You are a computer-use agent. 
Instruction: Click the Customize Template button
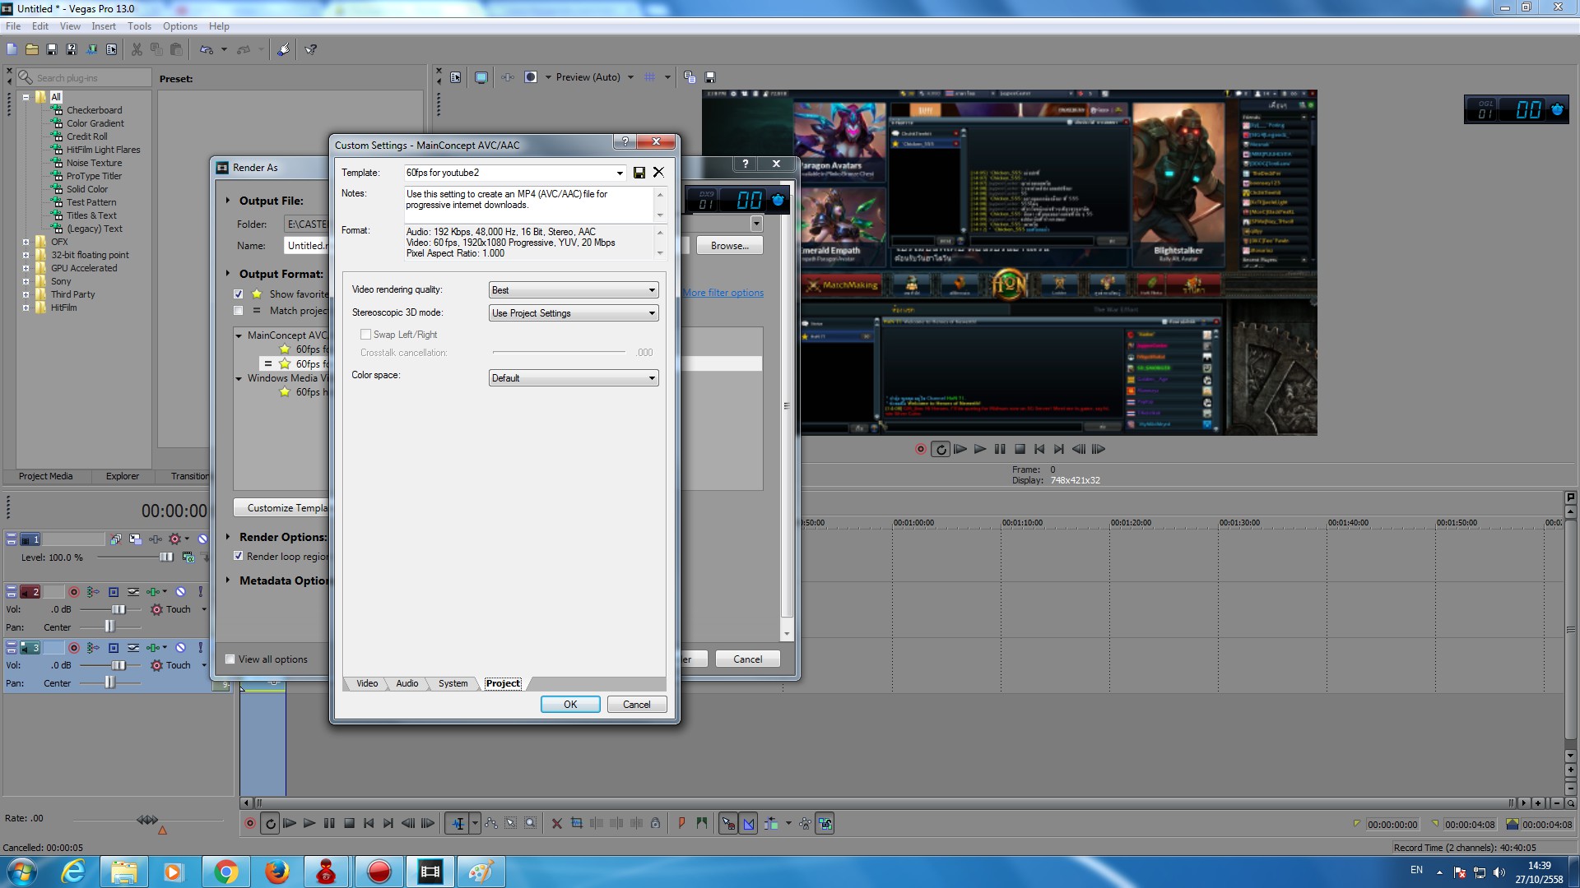281,508
